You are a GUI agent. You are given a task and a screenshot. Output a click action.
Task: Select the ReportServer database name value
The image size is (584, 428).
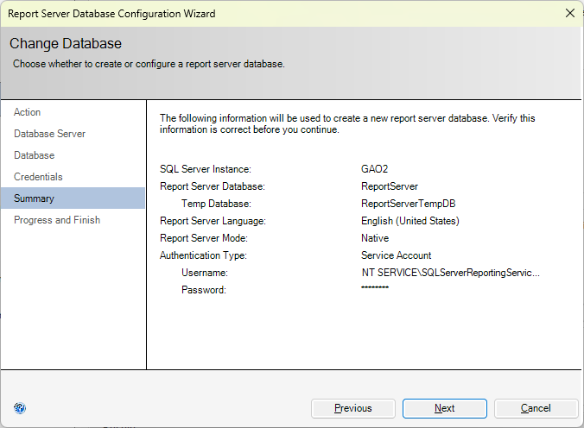390,186
